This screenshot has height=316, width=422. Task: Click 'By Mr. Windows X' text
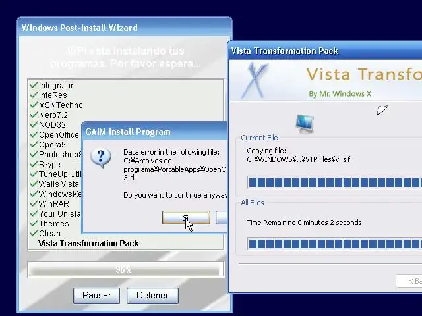coord(340,93)
